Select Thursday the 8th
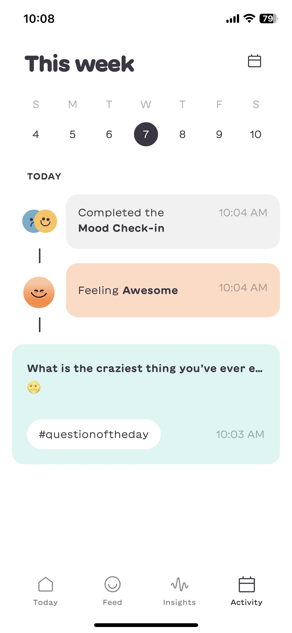This screenshot has height=633, width=292. pyautogui.click(x=182, y=134)
